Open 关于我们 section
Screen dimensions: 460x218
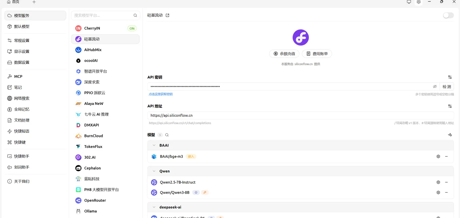pos(35,181)
